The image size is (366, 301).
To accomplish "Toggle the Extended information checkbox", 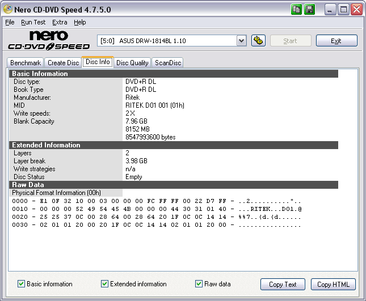I will (104, 284).
